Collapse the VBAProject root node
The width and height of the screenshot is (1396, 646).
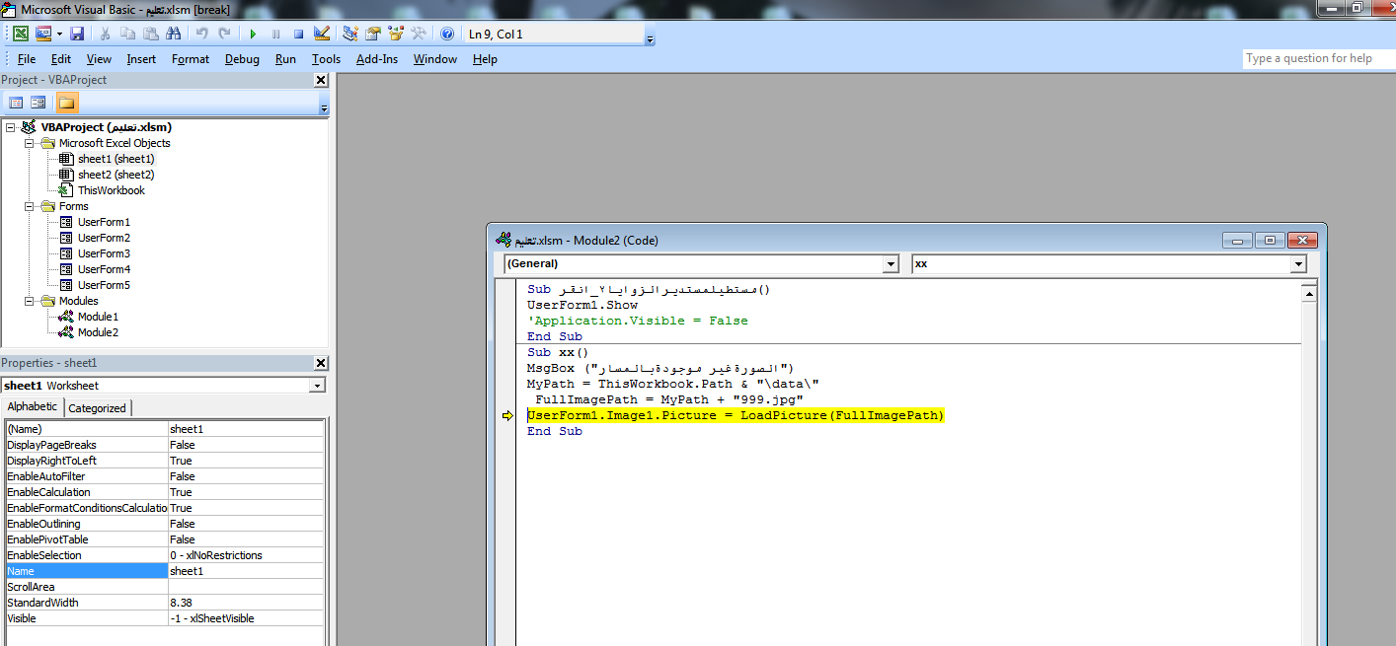click(x=11, y=127)
